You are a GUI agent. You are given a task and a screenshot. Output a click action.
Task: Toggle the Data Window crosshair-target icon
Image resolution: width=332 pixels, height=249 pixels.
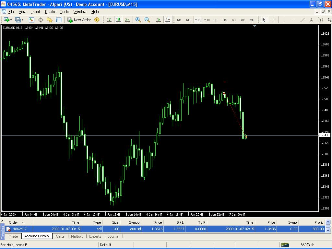tap(41, 20)
